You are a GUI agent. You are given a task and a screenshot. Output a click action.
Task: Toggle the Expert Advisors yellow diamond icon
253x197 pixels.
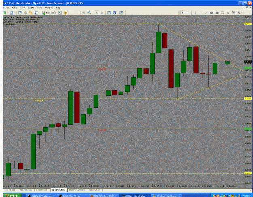click(65, 13)
